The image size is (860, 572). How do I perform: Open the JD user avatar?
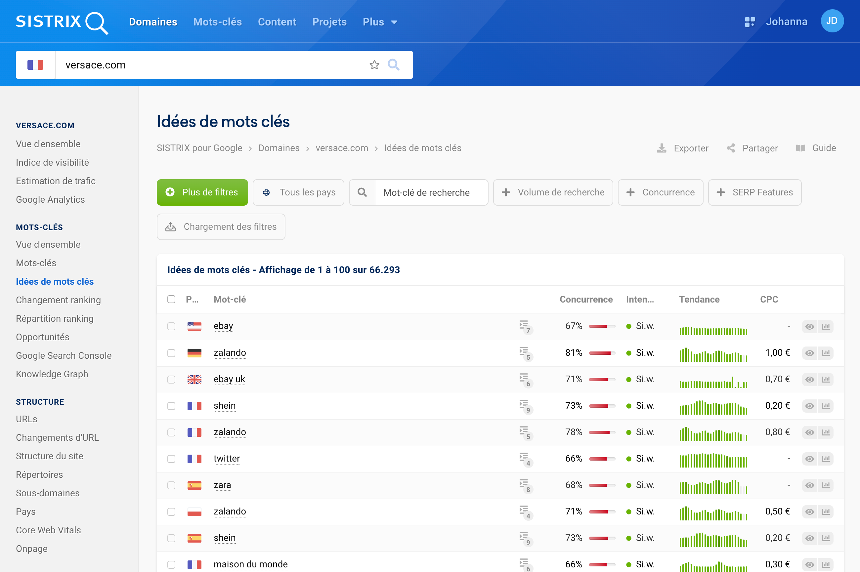tap(832, 21)
